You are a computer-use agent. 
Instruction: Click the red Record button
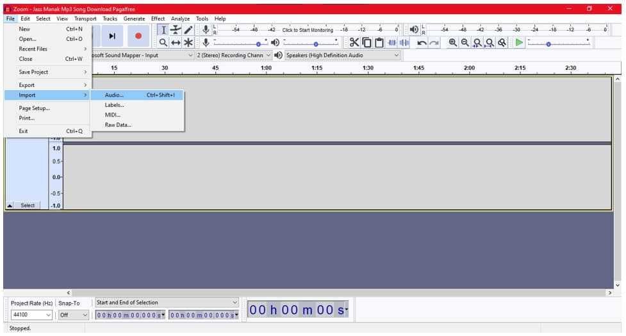pos(138,36)
